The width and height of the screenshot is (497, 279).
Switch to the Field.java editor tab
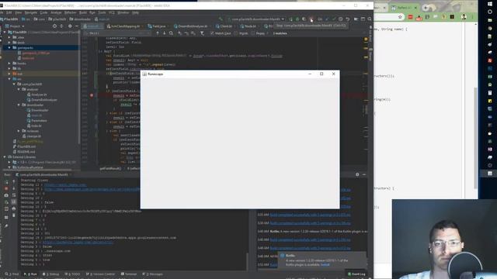coord(157,26)
